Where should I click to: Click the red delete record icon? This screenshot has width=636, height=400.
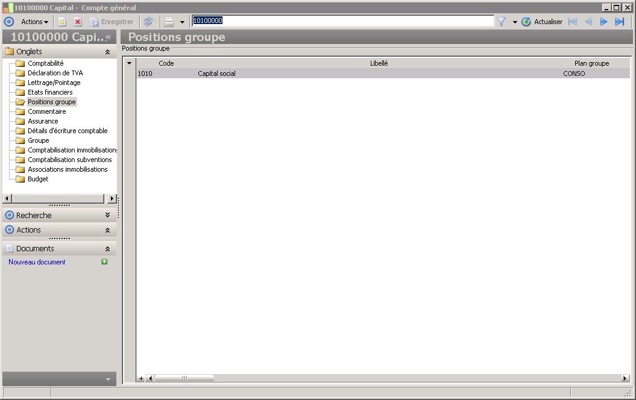pyautogui.click(x=78, y=22)
